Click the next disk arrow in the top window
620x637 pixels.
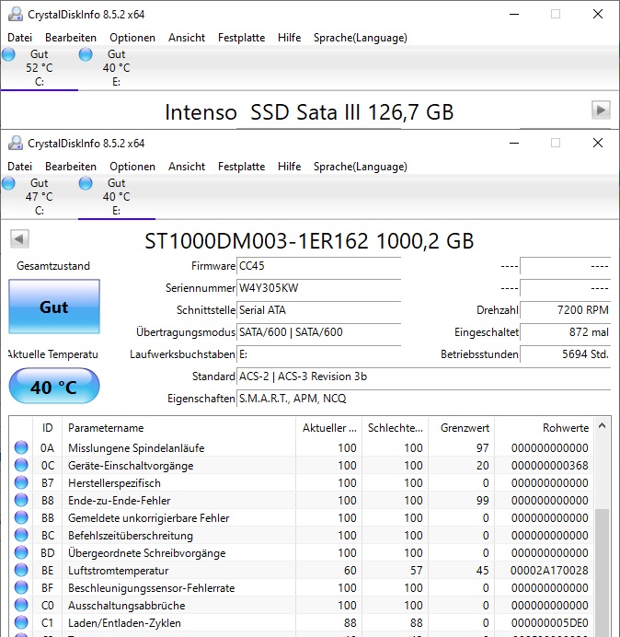[x=601, y=110]
